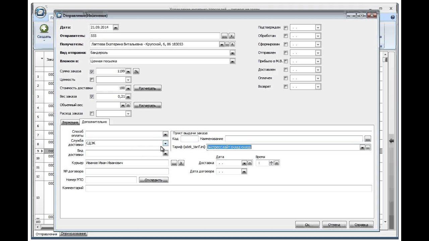Open the calendar picker for the Дата field

tap(116, 28)
